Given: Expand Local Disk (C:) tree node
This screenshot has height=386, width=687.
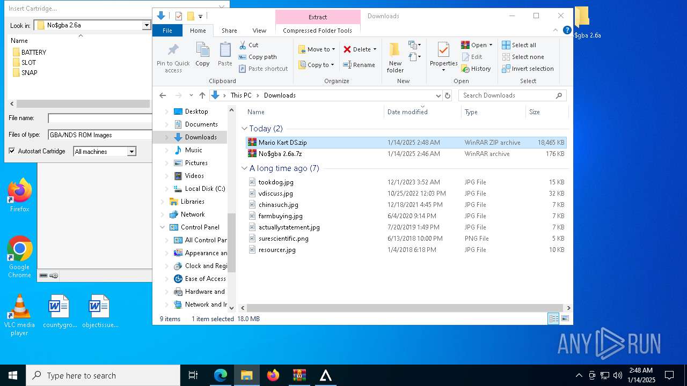Looking at the screenshot, I should click(166, 189).
